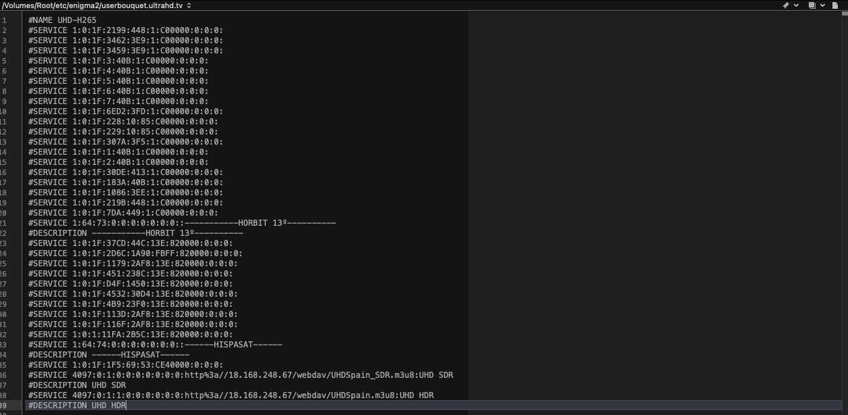
Task: Expand the chevron next to the marker icon
Action: click(796, 5)
